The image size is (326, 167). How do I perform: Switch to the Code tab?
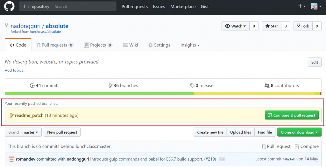point(18,45)
